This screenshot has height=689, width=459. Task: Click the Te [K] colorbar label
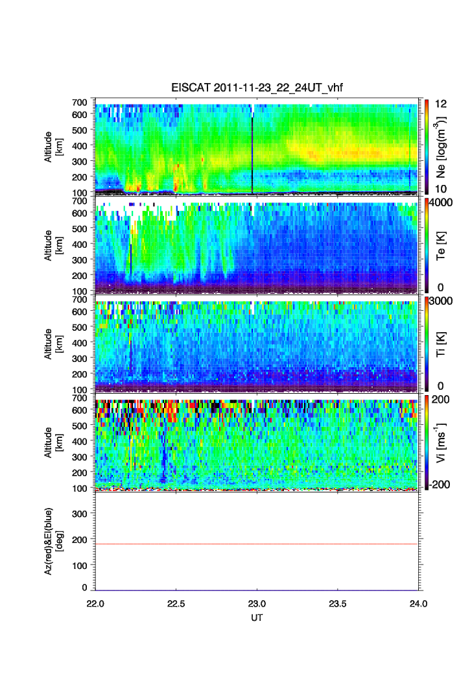point(441,246)
